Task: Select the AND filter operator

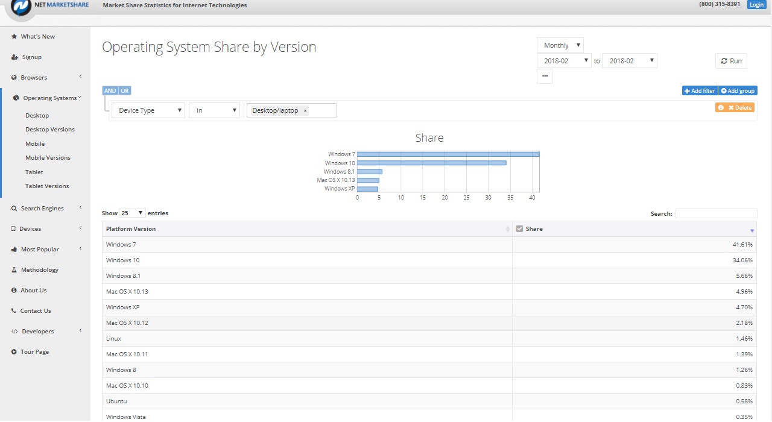Action: [x=110, y=91]
